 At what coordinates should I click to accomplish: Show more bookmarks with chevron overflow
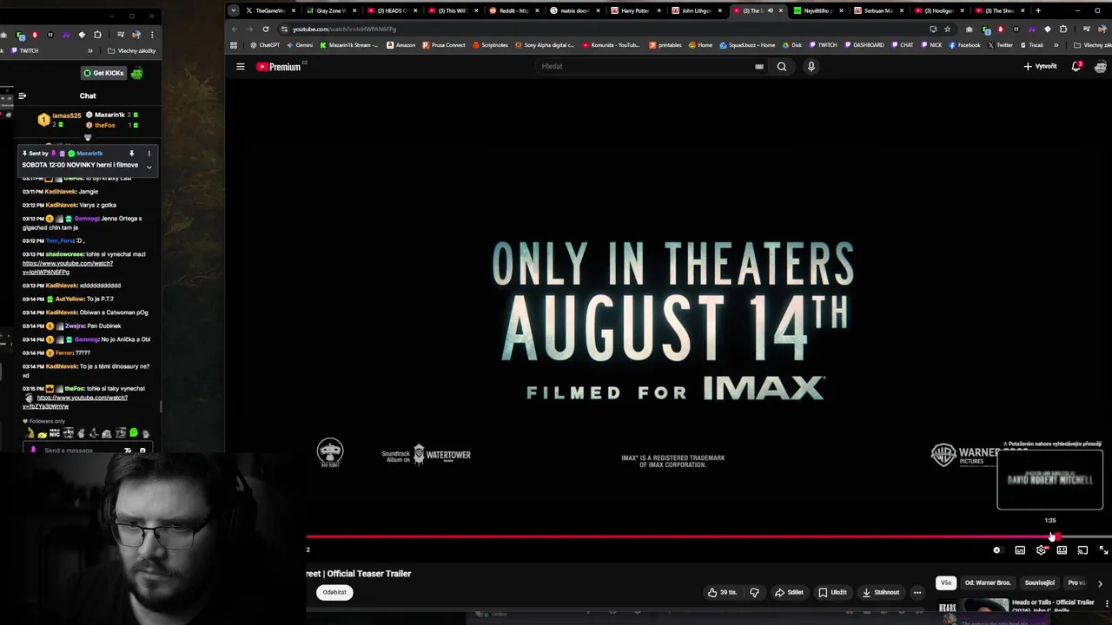[1056, 45]
